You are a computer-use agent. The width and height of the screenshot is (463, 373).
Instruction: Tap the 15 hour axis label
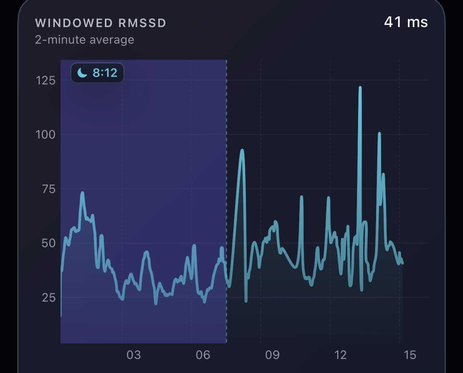[410, 355]
